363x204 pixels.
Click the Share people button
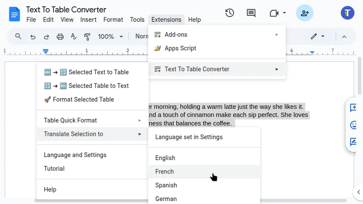click(304, 13)
